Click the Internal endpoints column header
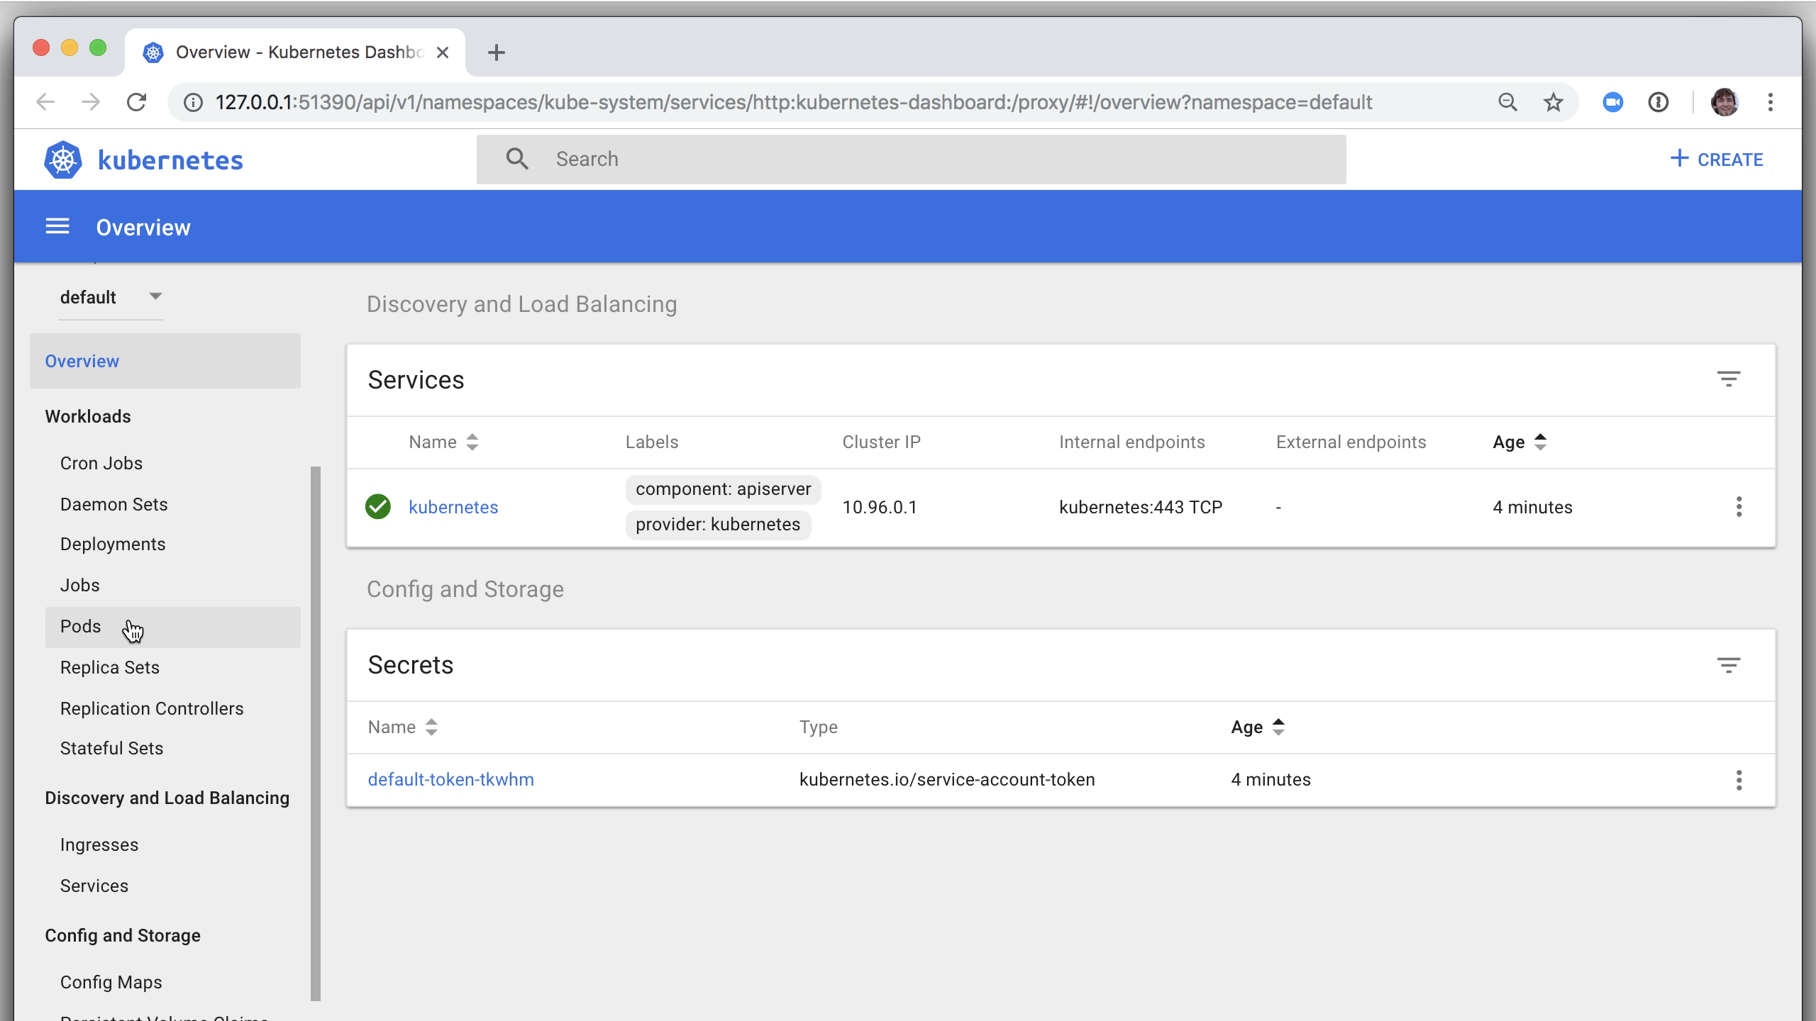 (x=1132, y=442)
